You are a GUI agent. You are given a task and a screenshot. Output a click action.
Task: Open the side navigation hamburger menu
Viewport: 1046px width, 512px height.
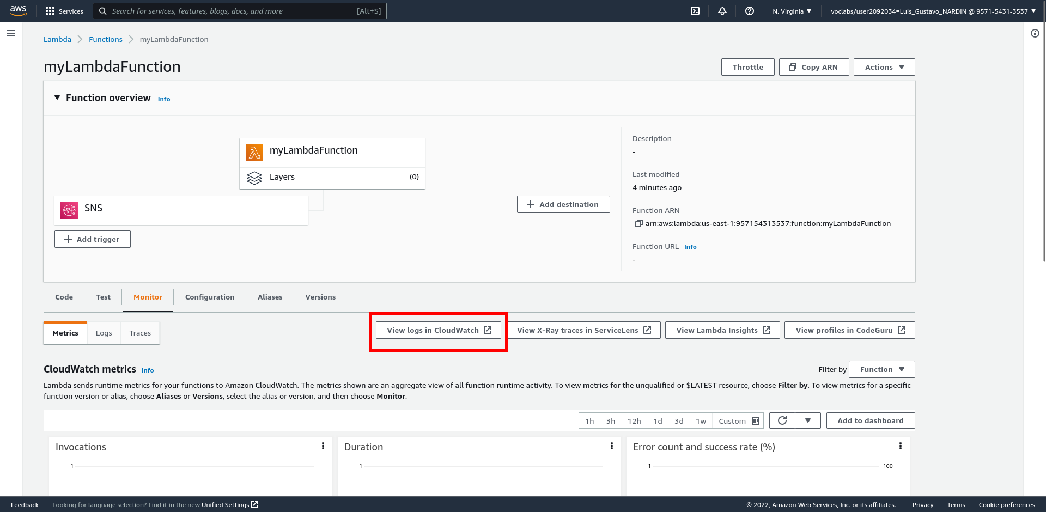[x=11, y=33]
